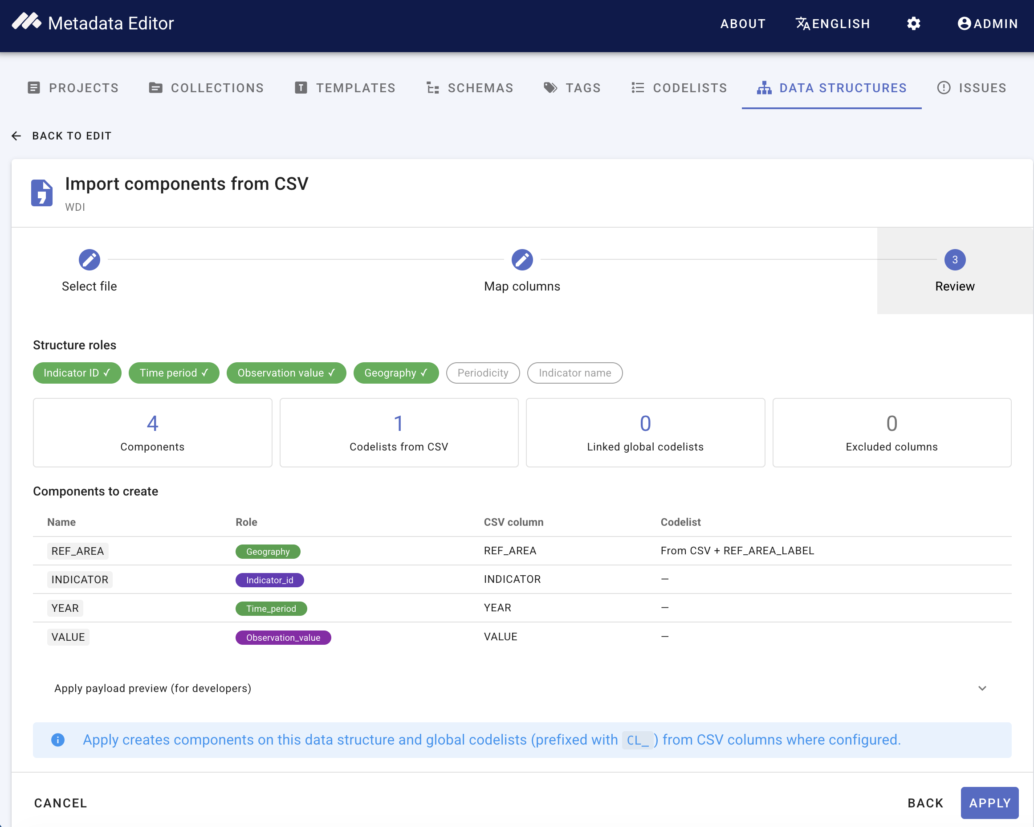Click the Geography role chip

coord(396,373)
